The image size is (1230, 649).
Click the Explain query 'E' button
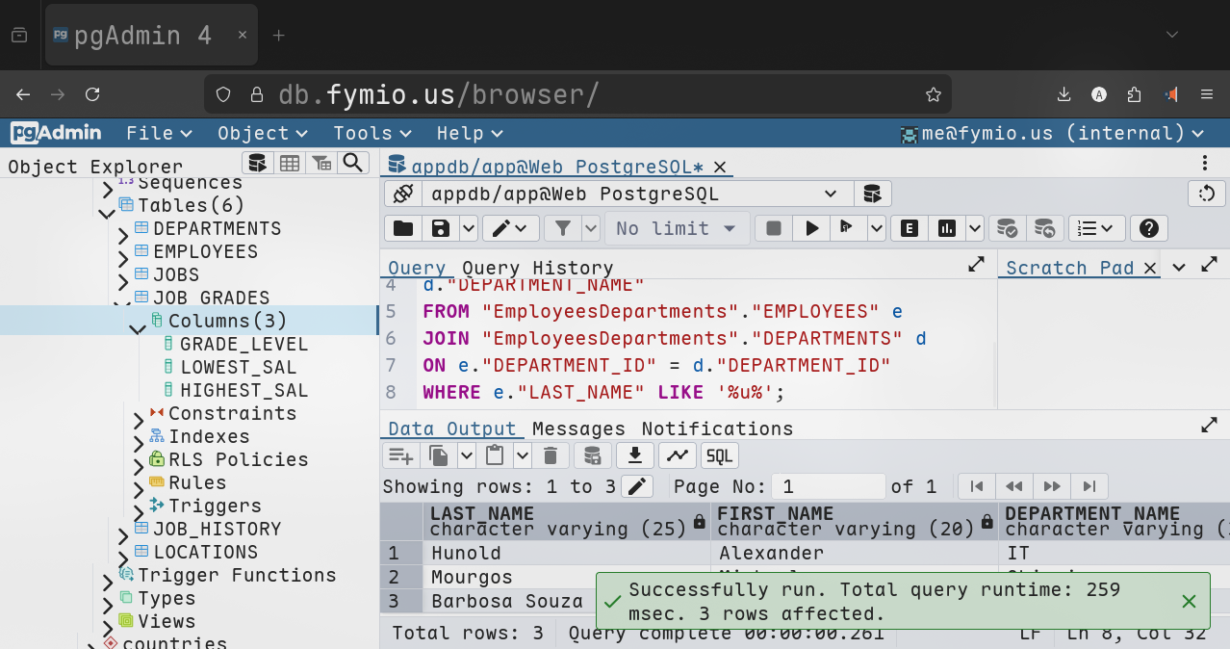pyautogui.click(x=909, y=228)
